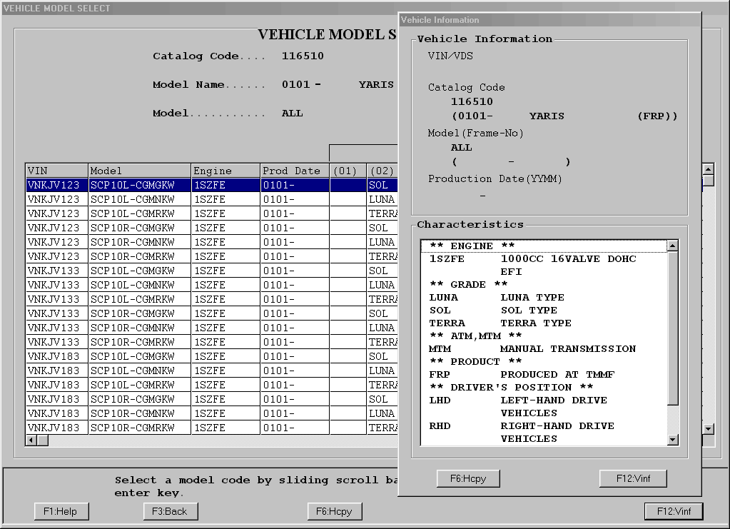Select model SCP10L-CGMNKW under VIN VNKJV123
The height and width of the screenshot is (529, 730).
(x=212, y=199)
